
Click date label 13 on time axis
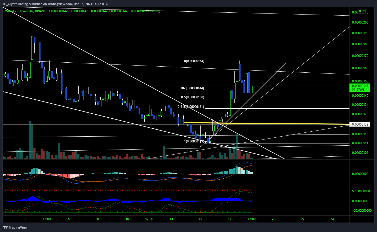[171, 219]
